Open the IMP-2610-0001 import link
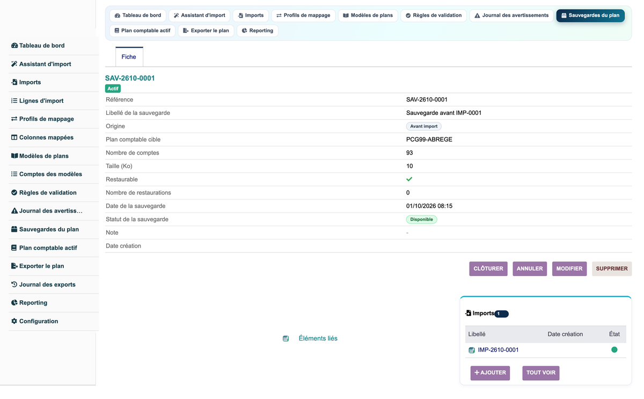 tap(498, 350)
